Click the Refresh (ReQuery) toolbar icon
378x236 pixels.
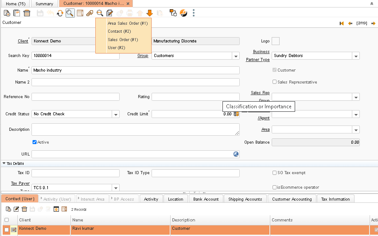(60, 13)
